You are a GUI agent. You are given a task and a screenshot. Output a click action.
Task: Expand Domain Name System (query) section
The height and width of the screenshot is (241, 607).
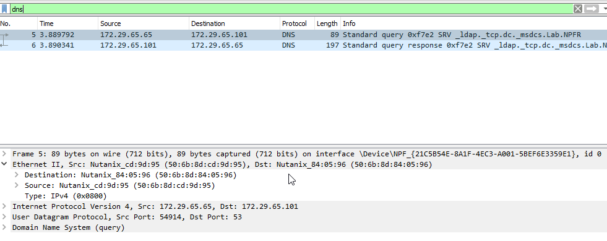tap(4, 227)
